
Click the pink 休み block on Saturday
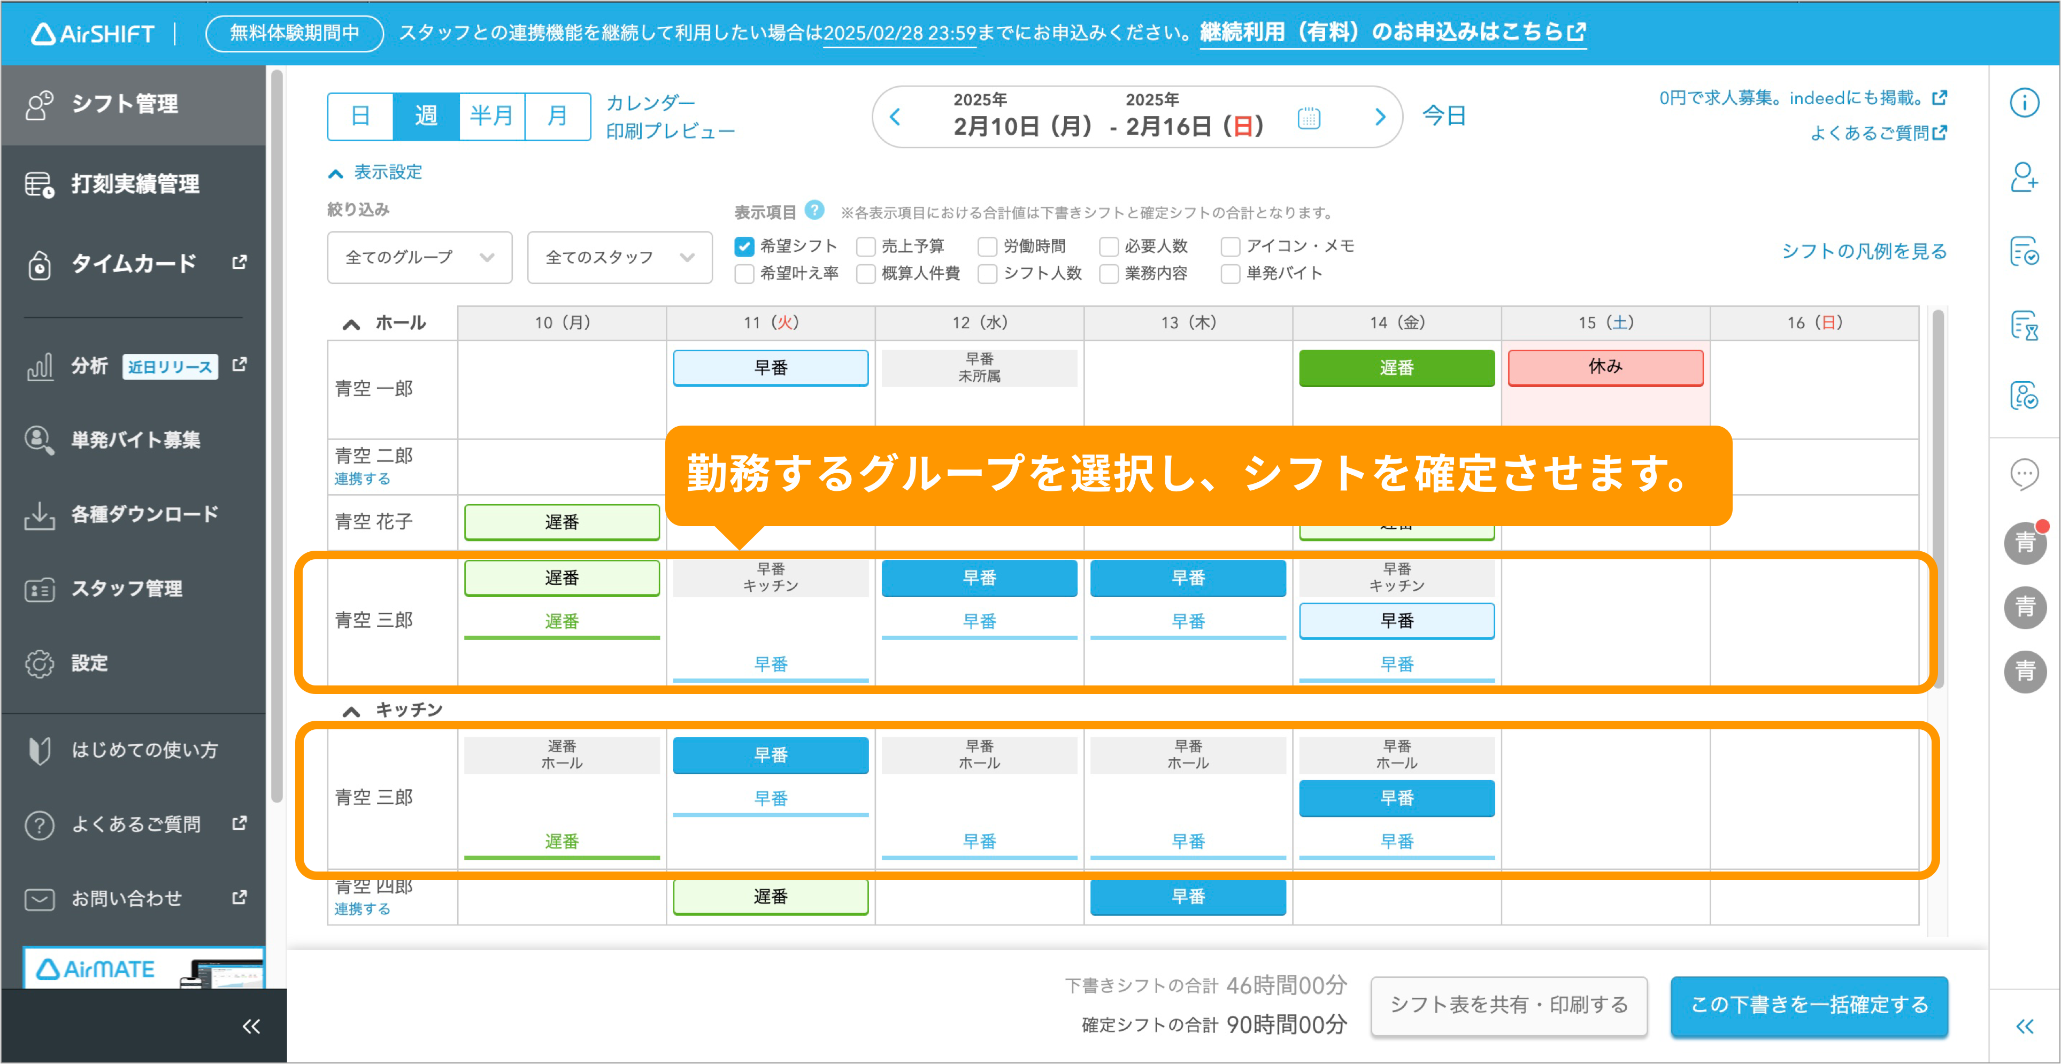1606,368
